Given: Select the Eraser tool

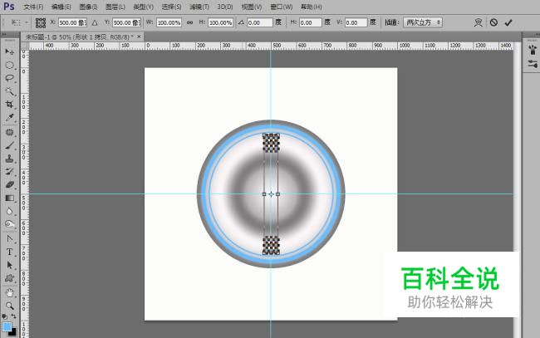Looking at the screenshot, I should (9, 184).
